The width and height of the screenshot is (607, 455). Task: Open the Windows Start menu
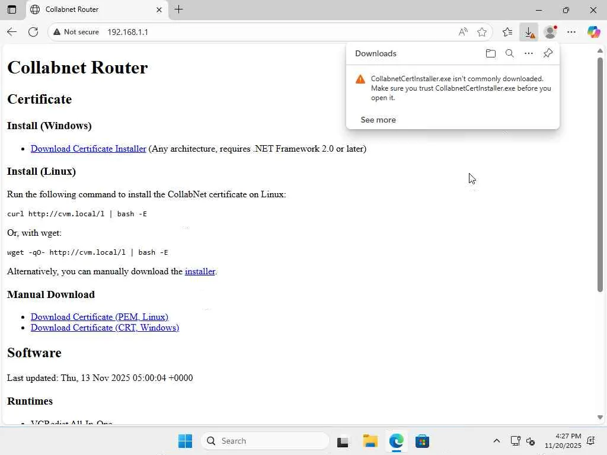185,441
